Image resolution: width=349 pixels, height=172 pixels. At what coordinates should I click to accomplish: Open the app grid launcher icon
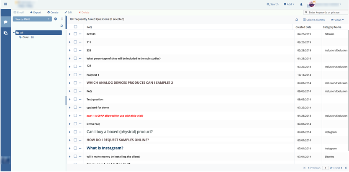point(5,4)
